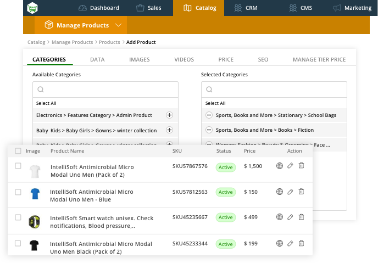Screen dimensions: 378x263
Task: Select checkbox for Uno Men Black (Pack of 2)
Action: 18,243
